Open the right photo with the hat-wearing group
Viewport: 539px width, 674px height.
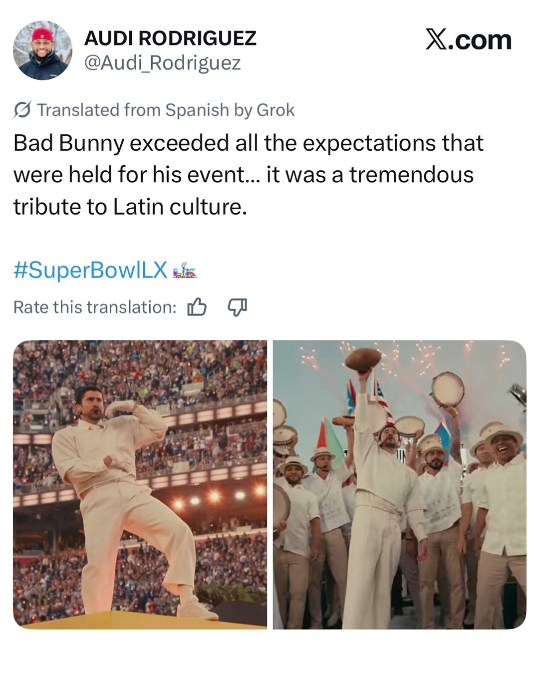pyautogui.click(x=399, y=484)
